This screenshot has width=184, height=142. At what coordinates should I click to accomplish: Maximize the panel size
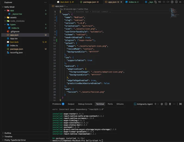180,104
